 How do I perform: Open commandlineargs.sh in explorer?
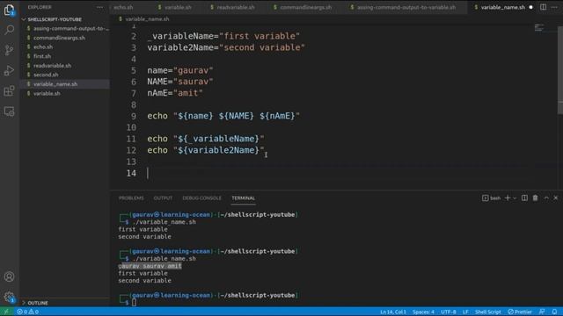[x=65, y=38]
